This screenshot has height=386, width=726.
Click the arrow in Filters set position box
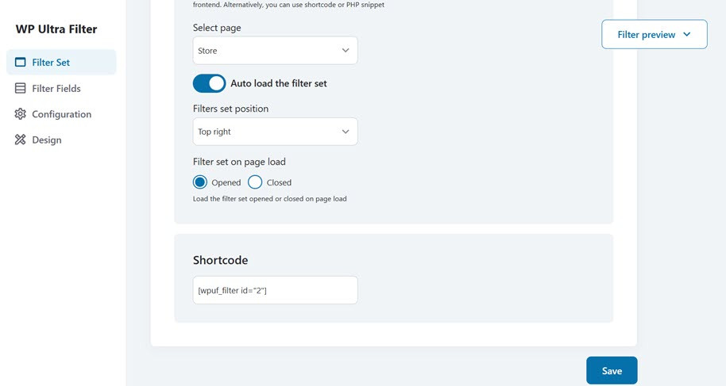346,132
